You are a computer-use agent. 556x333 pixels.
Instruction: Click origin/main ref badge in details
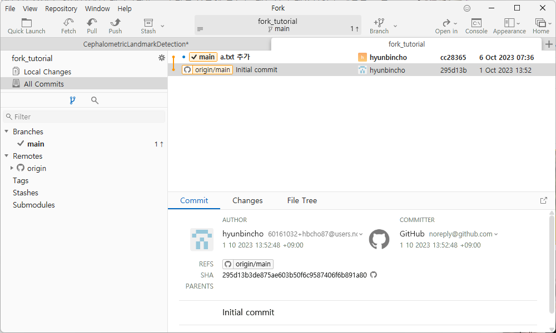coord(248,264)
